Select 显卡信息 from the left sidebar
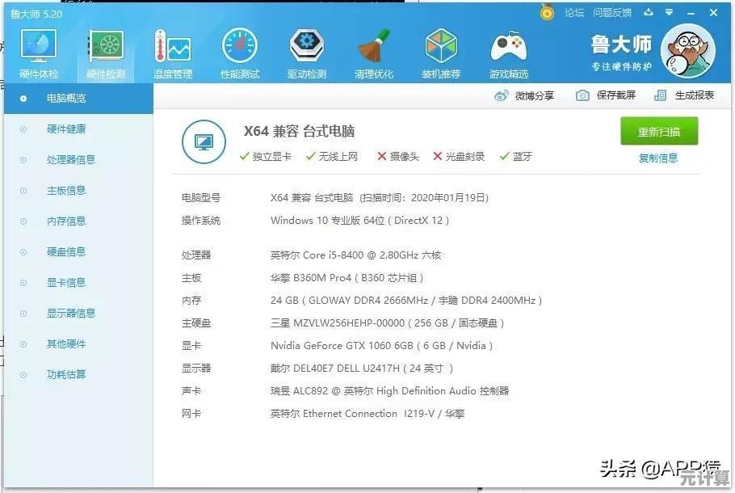 coord(66,283)
